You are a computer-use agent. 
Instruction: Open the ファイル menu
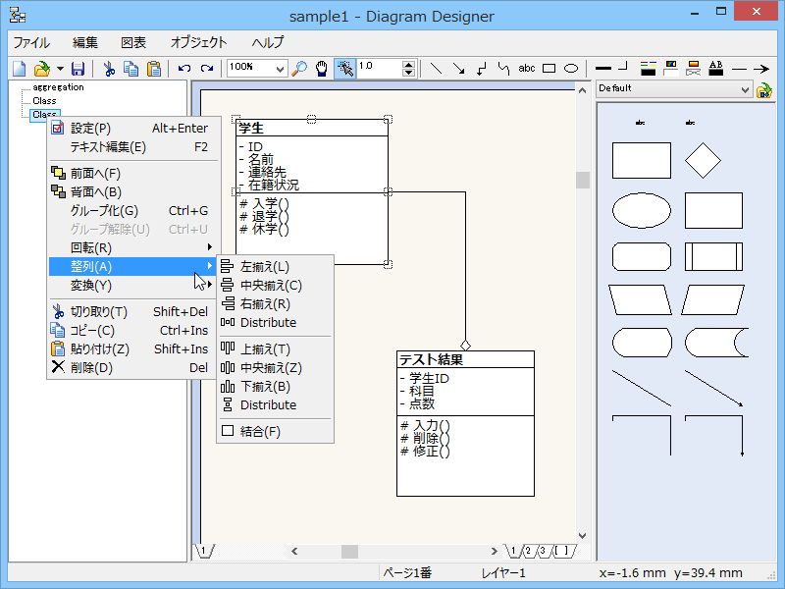coord(31,42)
